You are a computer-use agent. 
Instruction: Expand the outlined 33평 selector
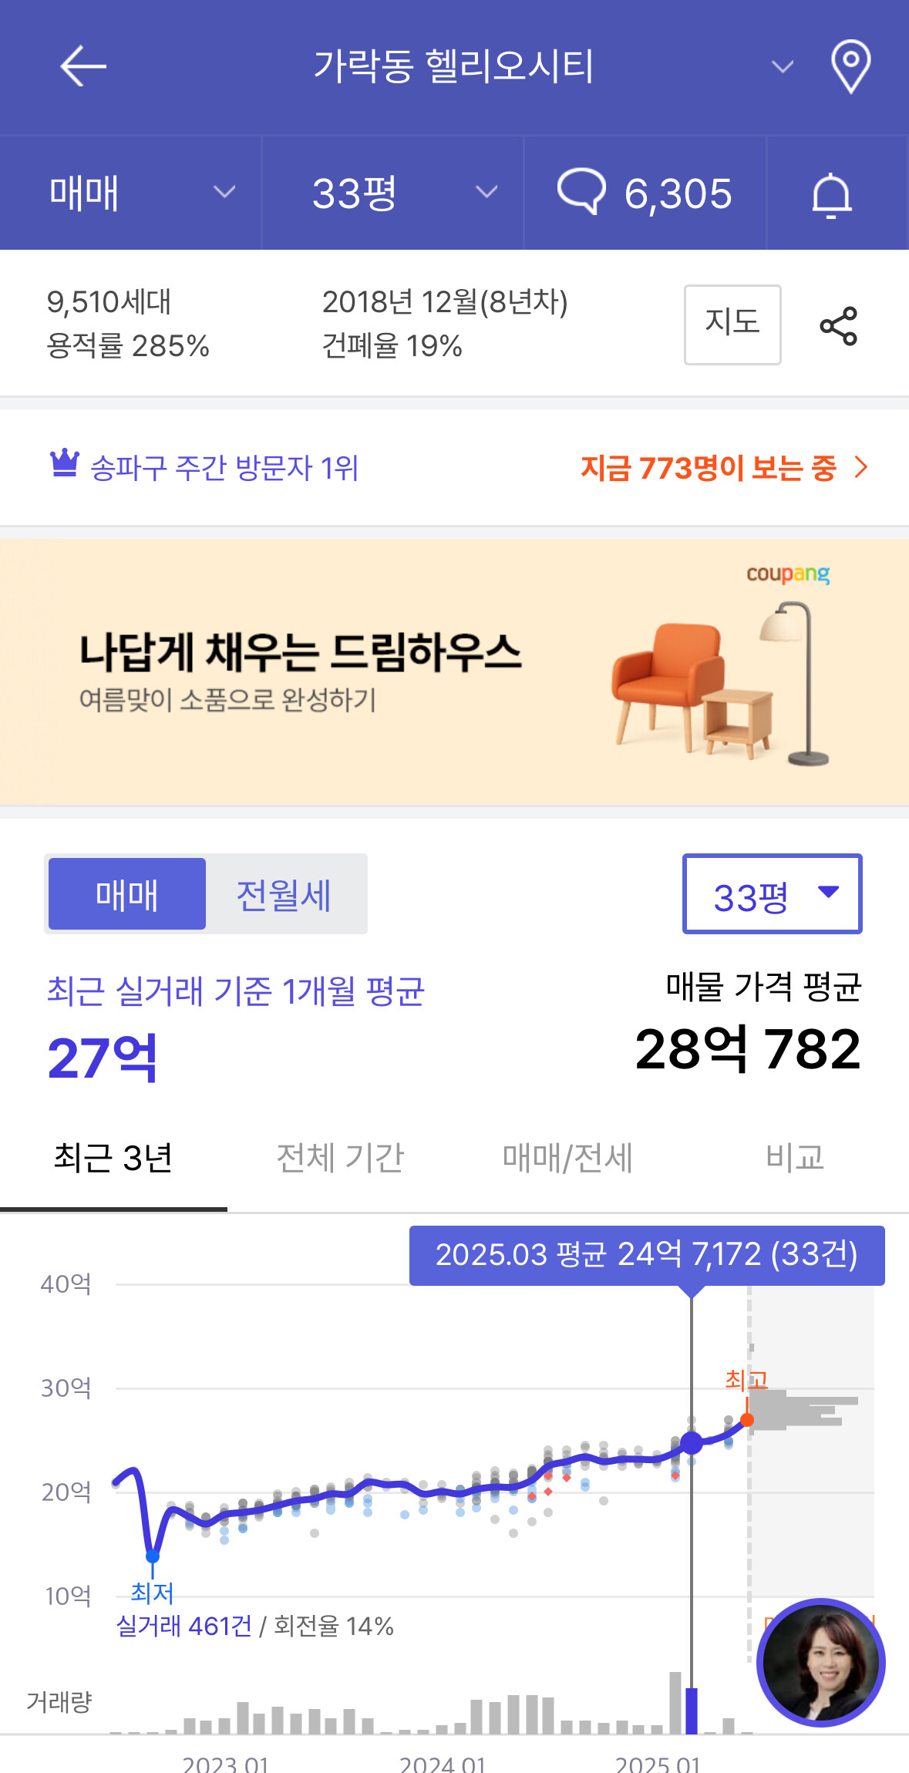point(772,894)
